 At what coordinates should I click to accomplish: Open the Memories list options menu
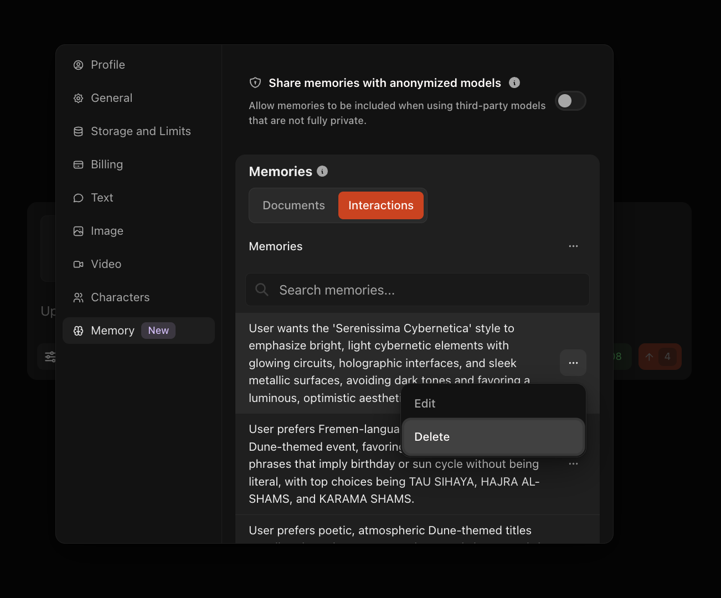coord(573,246)
